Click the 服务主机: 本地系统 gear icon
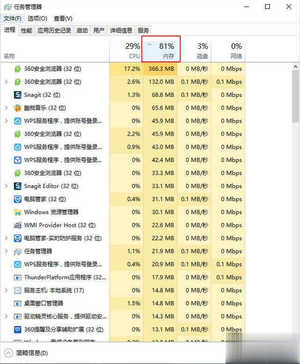 coord(18,291)
